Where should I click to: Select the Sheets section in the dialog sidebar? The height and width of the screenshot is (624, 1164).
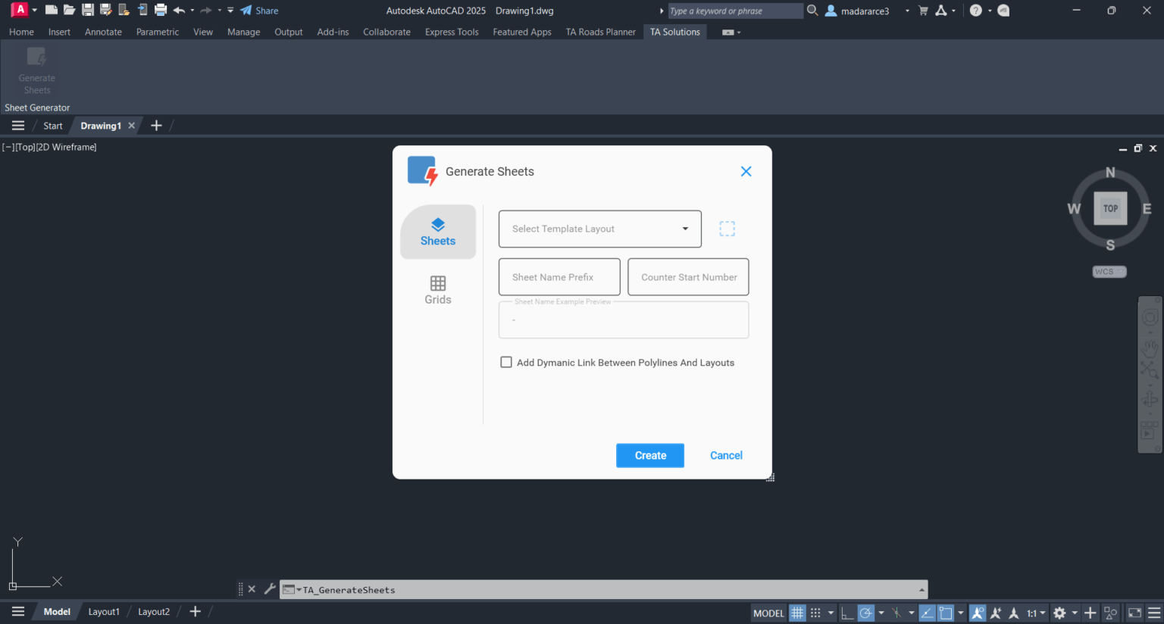point(438,232)
